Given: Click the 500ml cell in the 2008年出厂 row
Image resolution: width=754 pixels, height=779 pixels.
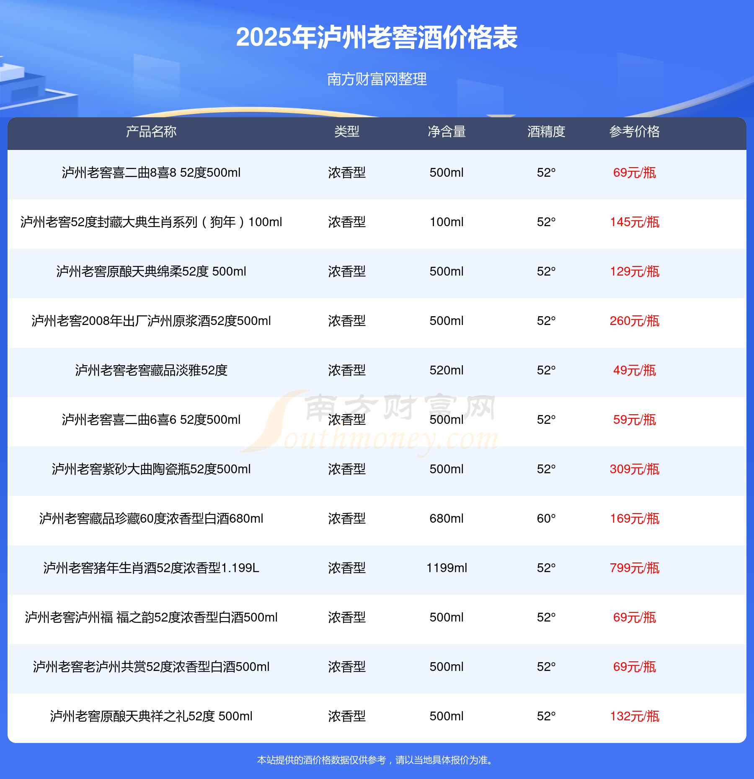Looking at the screenshot, I should click(x=447, y=321).
